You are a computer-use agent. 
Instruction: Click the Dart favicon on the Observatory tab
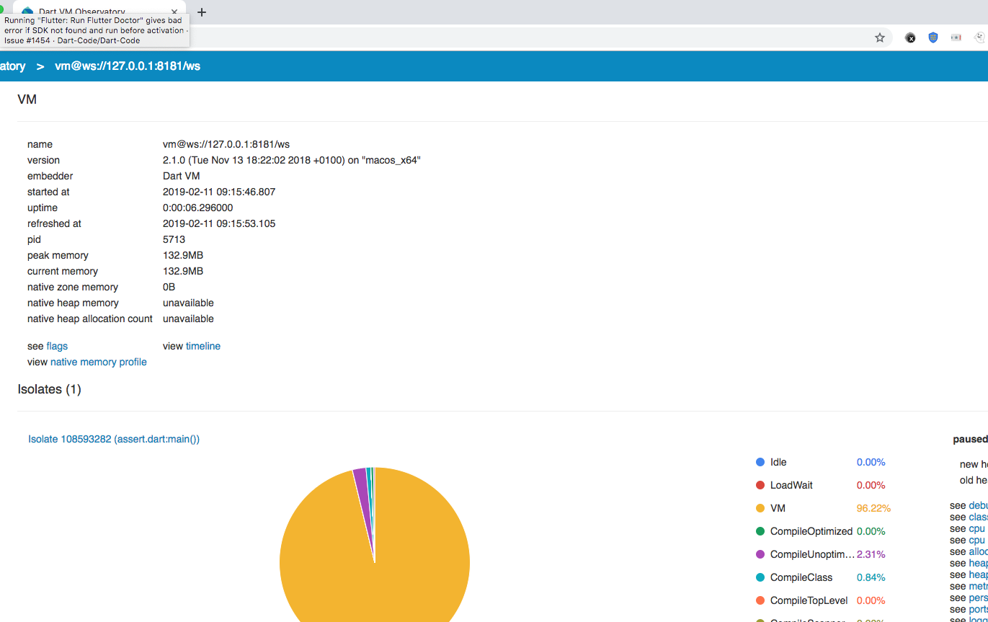coord(27,12)
